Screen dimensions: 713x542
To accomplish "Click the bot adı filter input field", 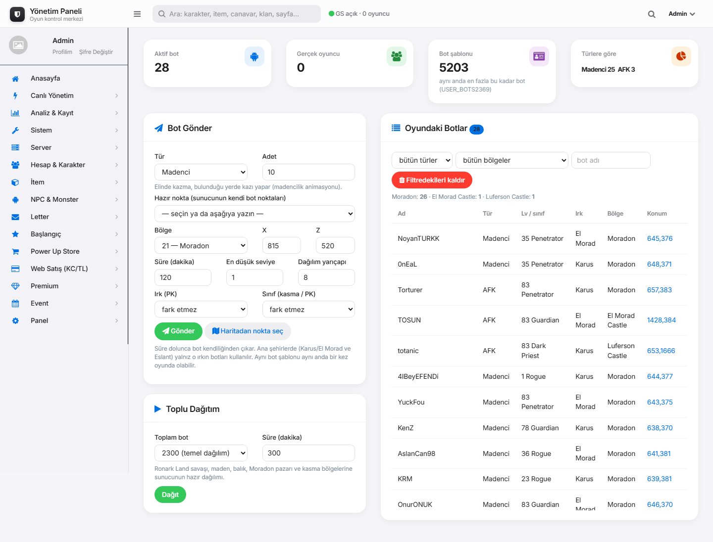I will tap(611, 160).
